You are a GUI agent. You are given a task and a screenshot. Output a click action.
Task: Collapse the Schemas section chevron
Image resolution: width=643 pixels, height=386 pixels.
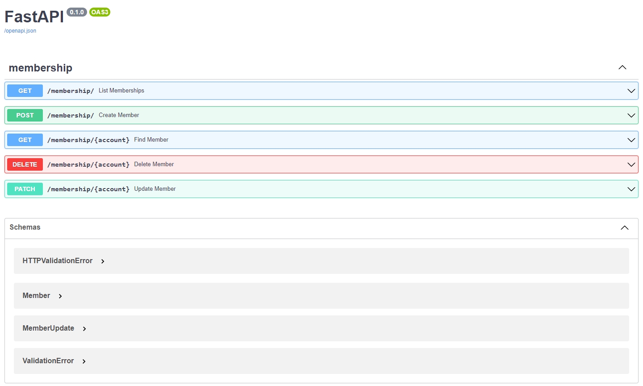[x=625, y=228]
